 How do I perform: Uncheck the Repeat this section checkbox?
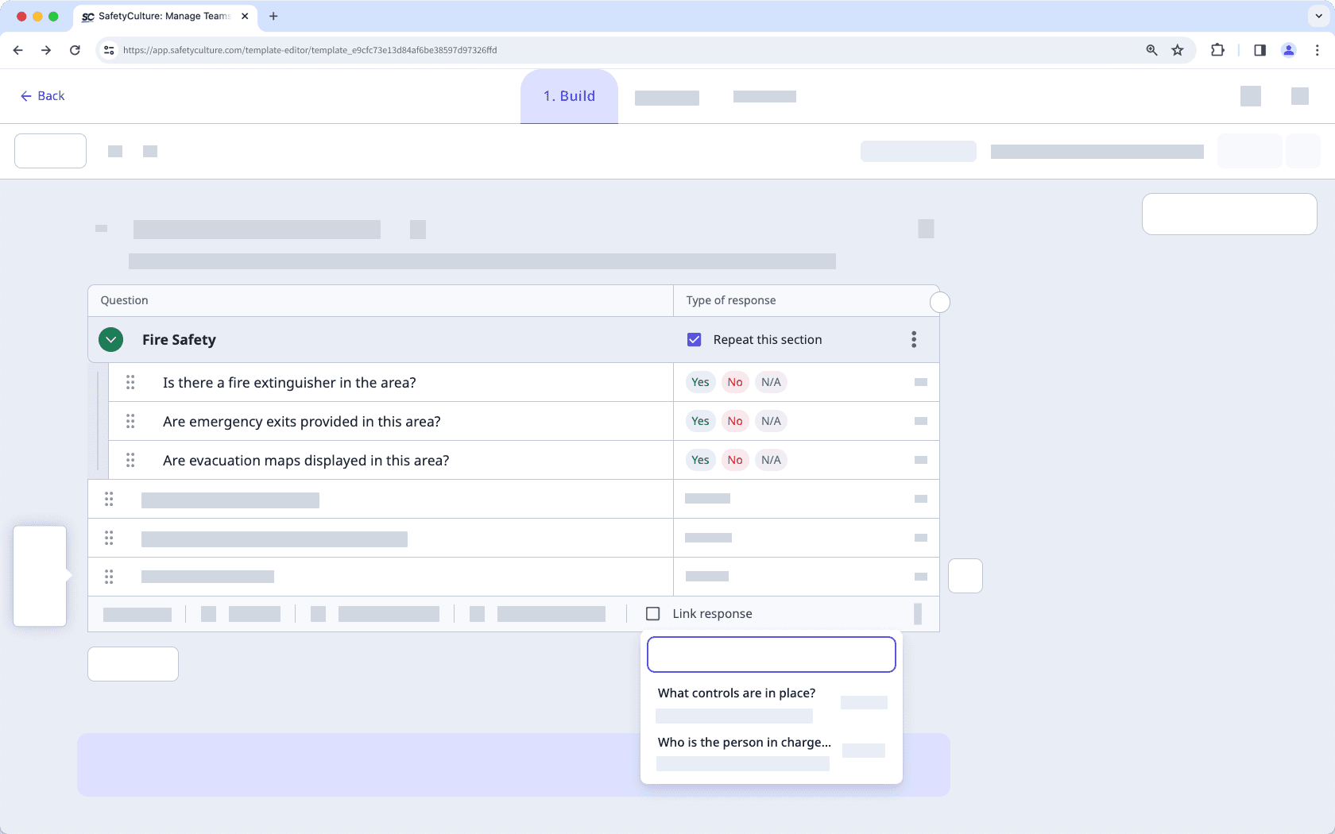click(695, 340)
